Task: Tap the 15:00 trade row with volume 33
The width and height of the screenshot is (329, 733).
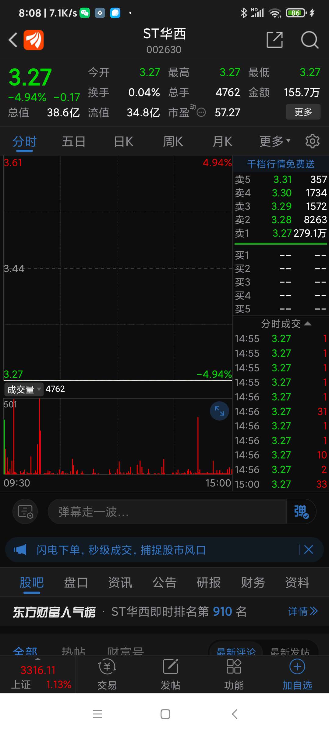Action: point(281,484)
